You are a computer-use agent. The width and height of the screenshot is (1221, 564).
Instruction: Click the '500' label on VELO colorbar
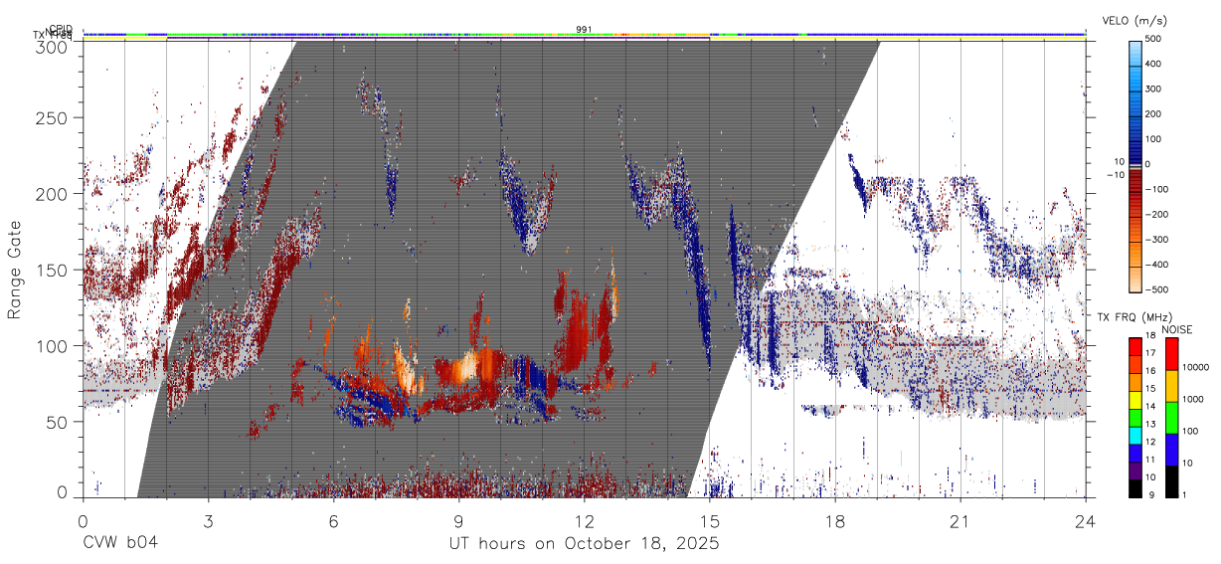1155,39
